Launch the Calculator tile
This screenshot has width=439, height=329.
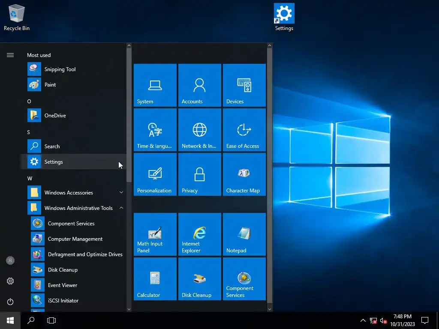[155, 278]
